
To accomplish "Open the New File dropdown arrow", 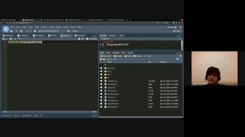I will click(x=13, y=31).
